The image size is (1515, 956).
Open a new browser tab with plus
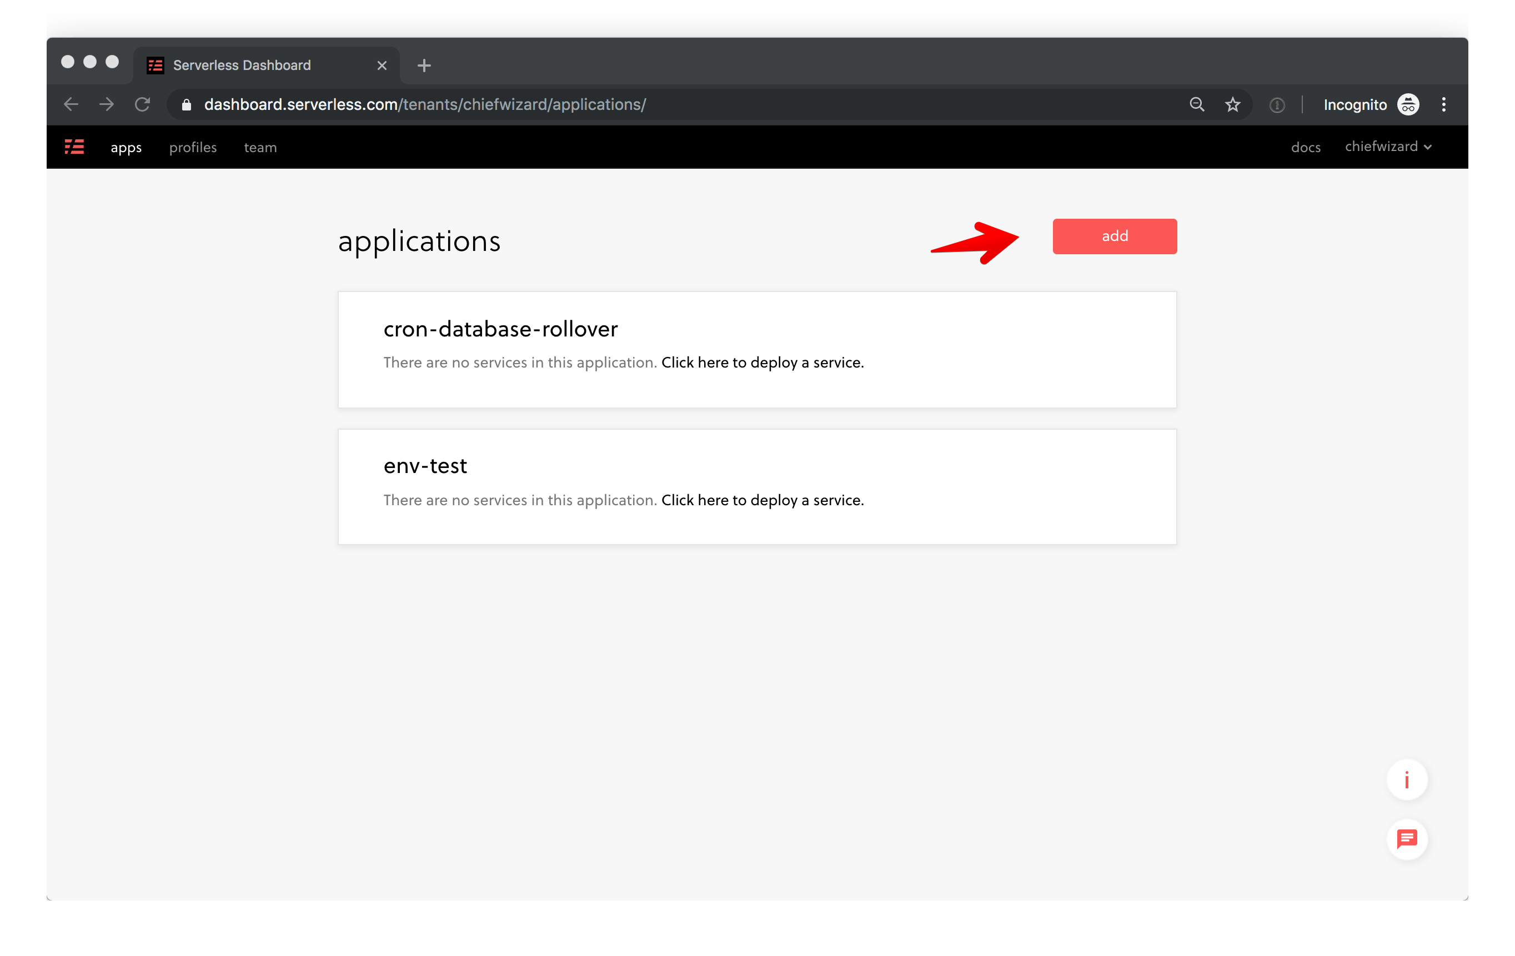[424, 66]
